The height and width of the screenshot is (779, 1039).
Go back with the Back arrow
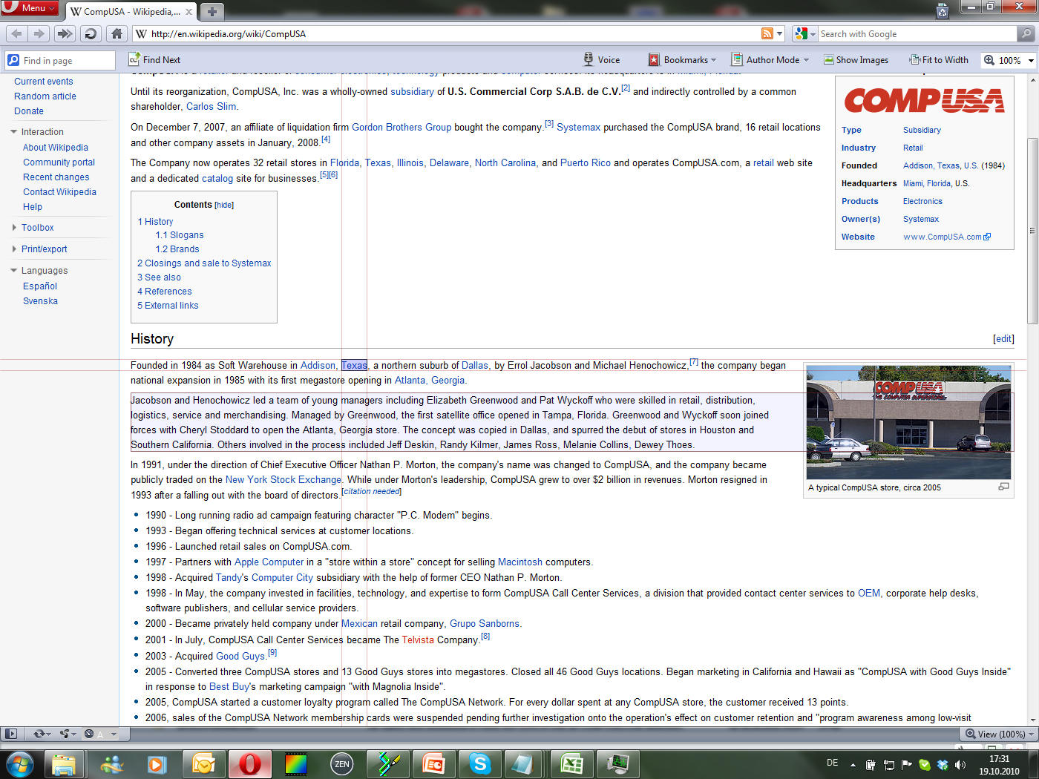[17, 33]
